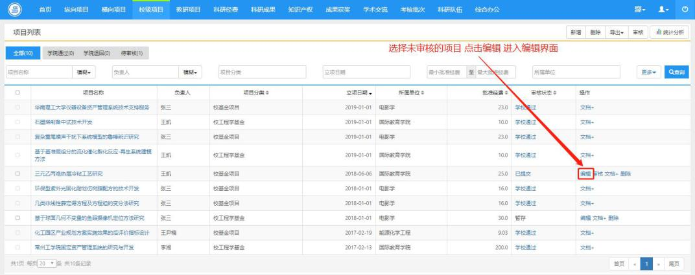Go to 尾页 pagination button
The image size is (695, 275).
674,264
